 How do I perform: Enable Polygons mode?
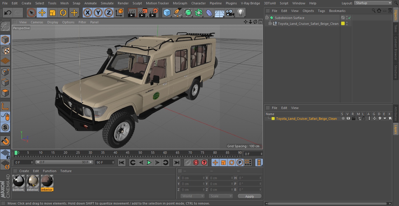[x=5, y=93]
